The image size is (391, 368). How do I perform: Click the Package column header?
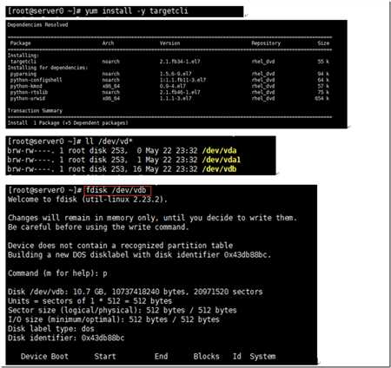[20, 43]
